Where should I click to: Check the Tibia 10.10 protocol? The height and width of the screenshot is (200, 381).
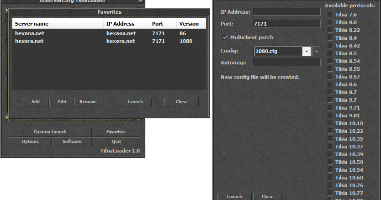(x=330, y=123)
